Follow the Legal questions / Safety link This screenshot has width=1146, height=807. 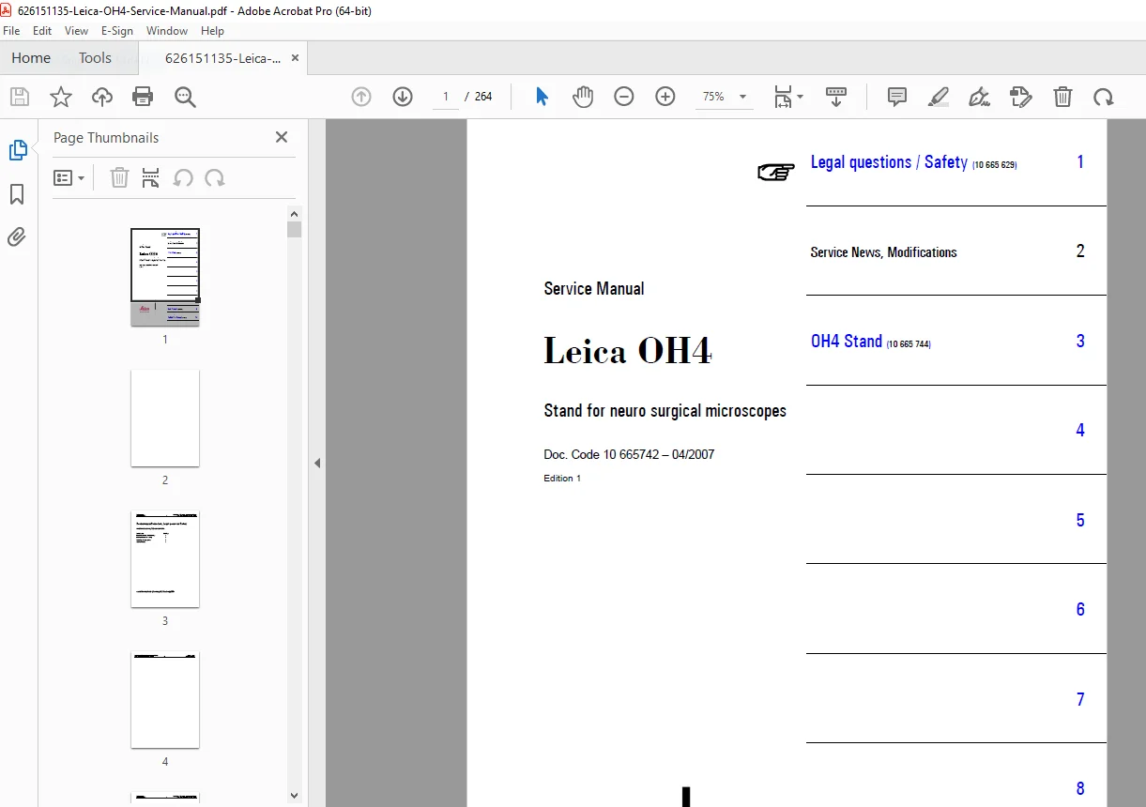point(889,162)
